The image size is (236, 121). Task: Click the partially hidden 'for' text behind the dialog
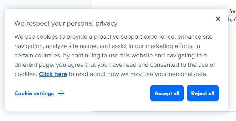point(233,12)
